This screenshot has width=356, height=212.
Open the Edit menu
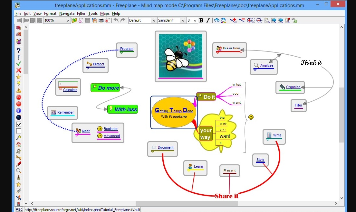point(27,14)
